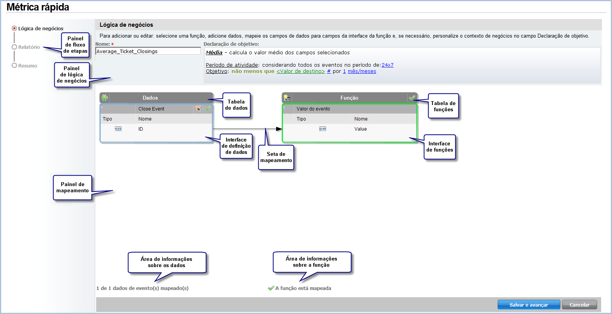
Task: Select the Resumo step radio button
Action: (14, 66)
